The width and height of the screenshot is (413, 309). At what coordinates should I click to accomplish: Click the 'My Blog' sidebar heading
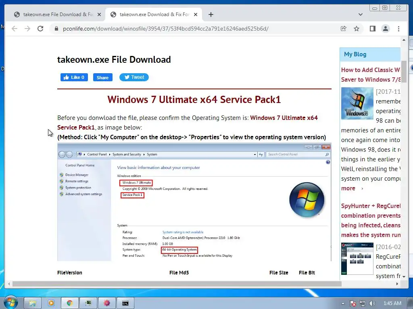click(x=355, y=54)
